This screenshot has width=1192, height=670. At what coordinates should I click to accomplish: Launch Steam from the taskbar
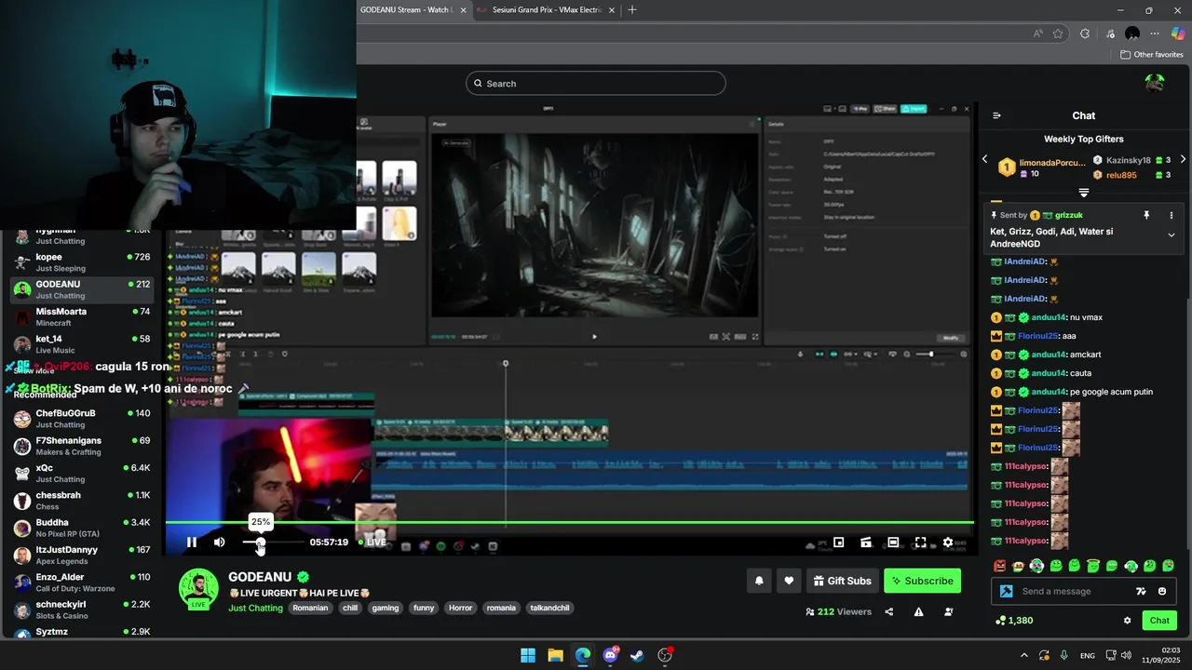click(x=637, y=655)
